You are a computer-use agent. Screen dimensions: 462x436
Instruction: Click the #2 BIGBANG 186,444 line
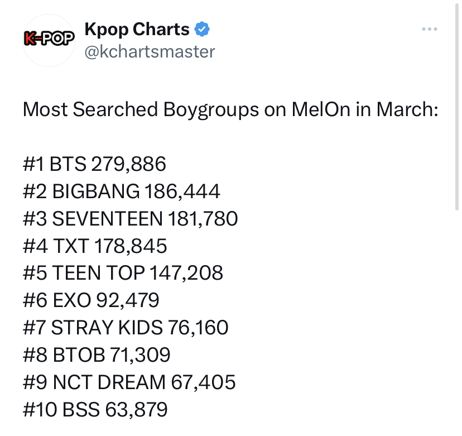pyautogui.click(x=122, y=191)
